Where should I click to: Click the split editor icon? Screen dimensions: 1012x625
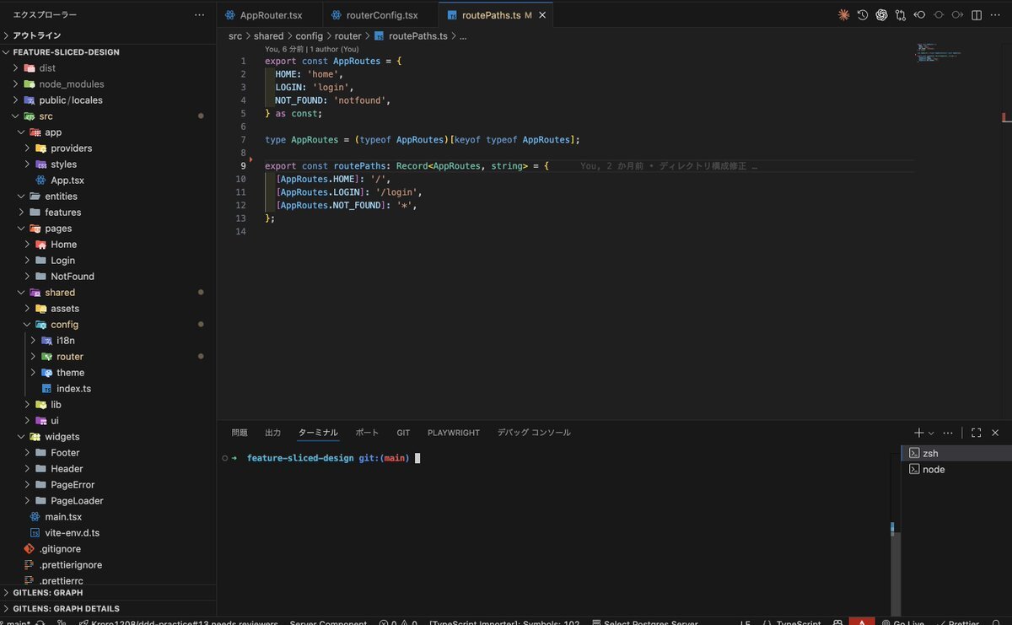977,15
